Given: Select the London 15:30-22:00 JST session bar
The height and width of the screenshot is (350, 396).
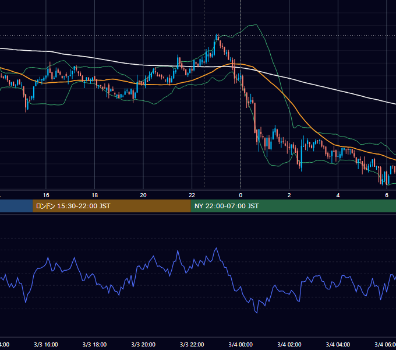Looking at the screenshot, I should [x=112, y=206].
